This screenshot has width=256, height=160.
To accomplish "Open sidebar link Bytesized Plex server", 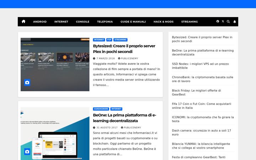I will pos(202,39).
